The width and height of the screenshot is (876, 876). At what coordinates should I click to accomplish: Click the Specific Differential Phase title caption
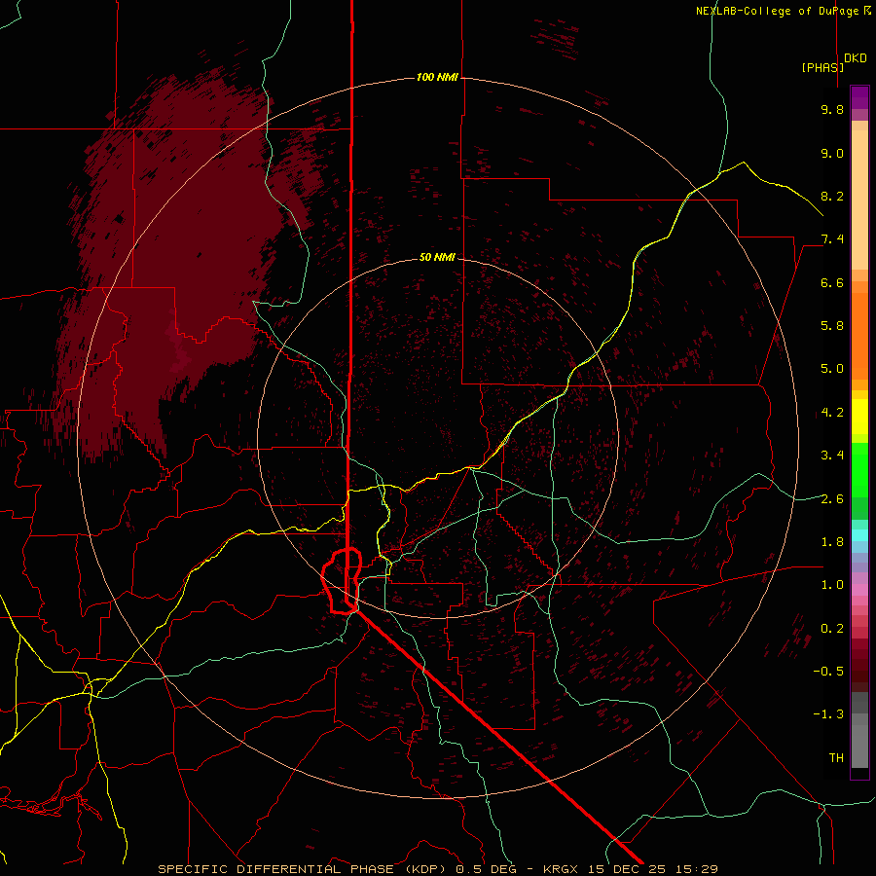[x=437, y=869]
